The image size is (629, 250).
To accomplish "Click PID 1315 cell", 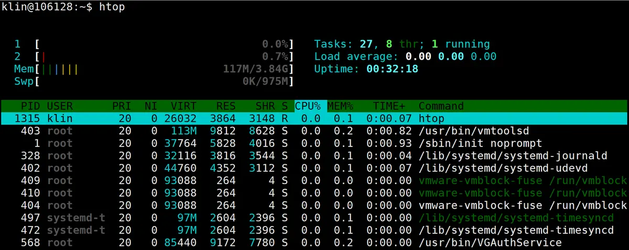I will [x=27, y=119].
